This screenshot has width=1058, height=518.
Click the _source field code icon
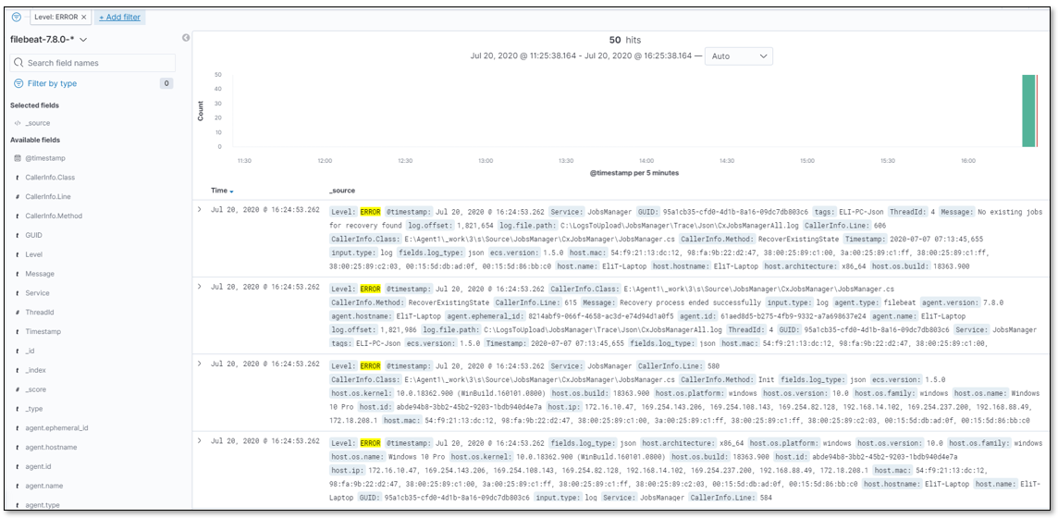pos(18,123)
